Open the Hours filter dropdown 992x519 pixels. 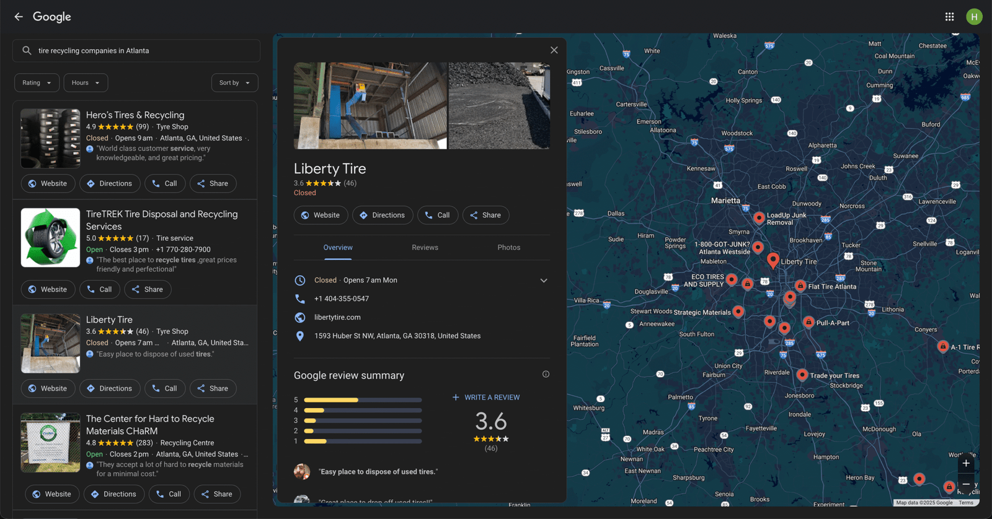86,82
